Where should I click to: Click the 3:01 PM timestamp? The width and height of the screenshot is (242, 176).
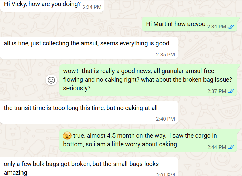(165, 174)
